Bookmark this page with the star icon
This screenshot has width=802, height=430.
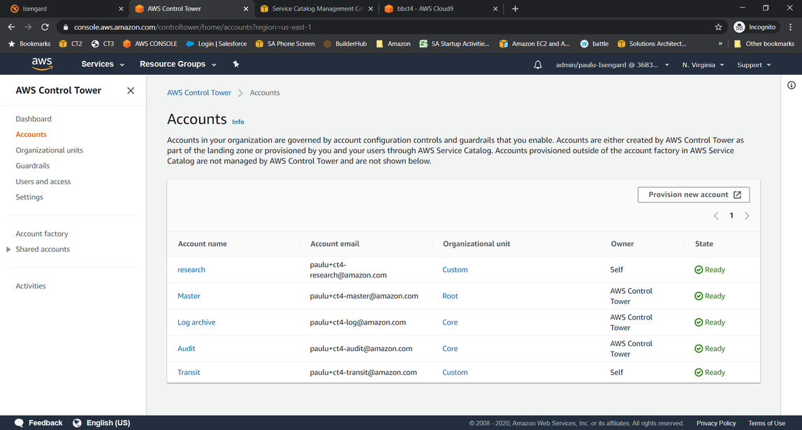718,27
